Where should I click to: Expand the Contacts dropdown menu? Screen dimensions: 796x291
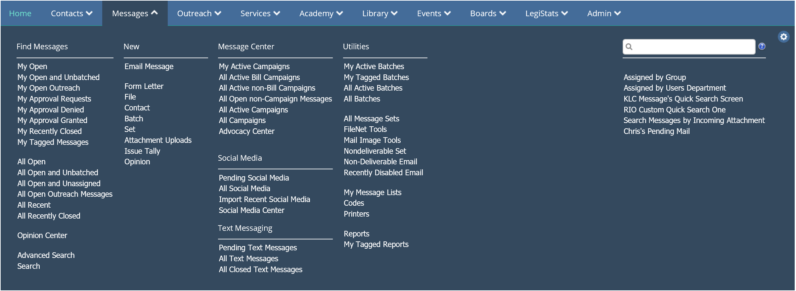71,14
